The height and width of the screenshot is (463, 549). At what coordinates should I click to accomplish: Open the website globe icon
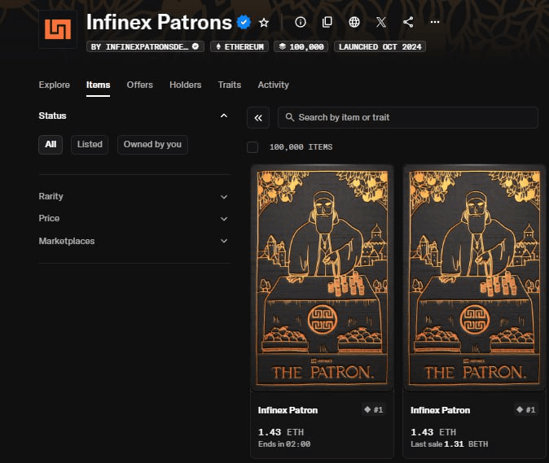354,22
